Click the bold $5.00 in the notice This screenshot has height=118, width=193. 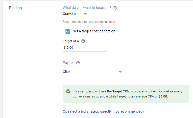[163, 96]
